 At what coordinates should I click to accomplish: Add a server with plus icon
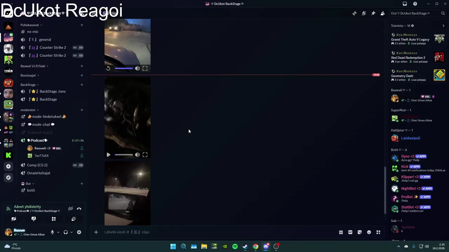8,166
